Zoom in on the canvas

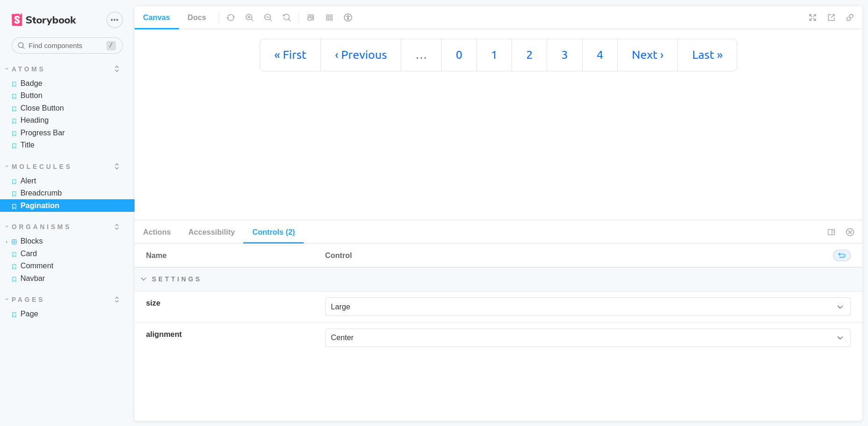point(249,18)
